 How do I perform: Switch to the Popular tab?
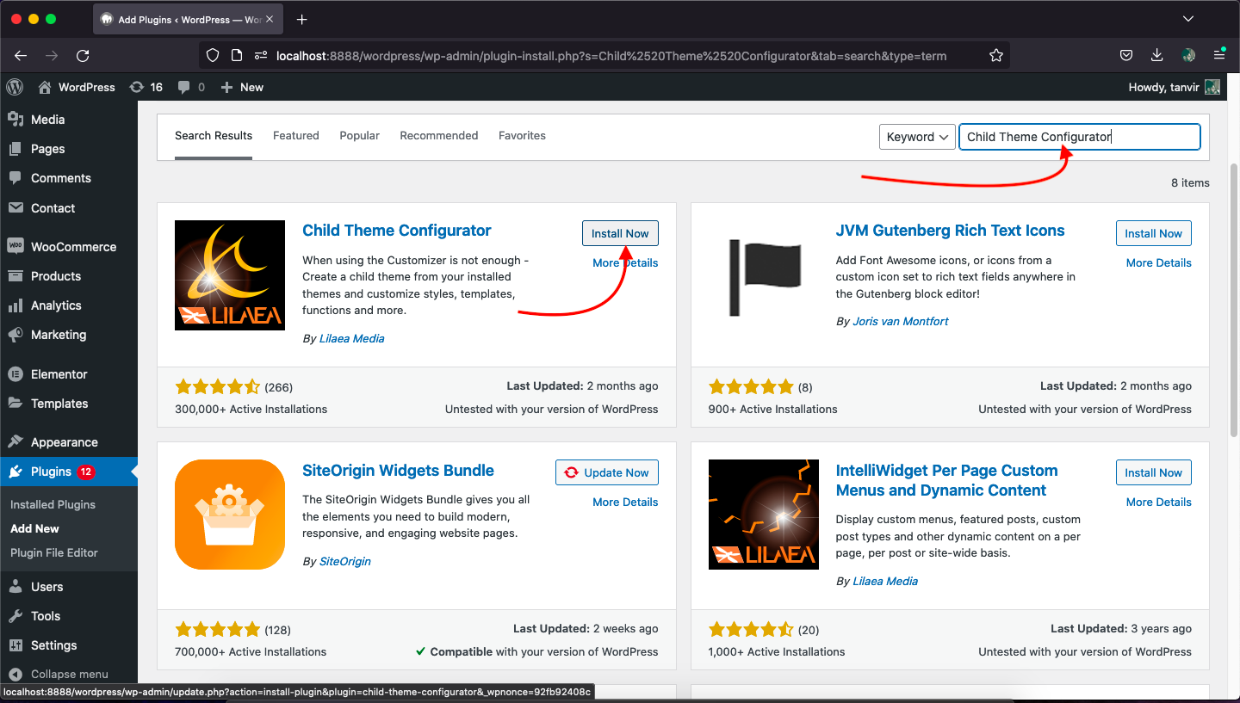pos(360,136)
